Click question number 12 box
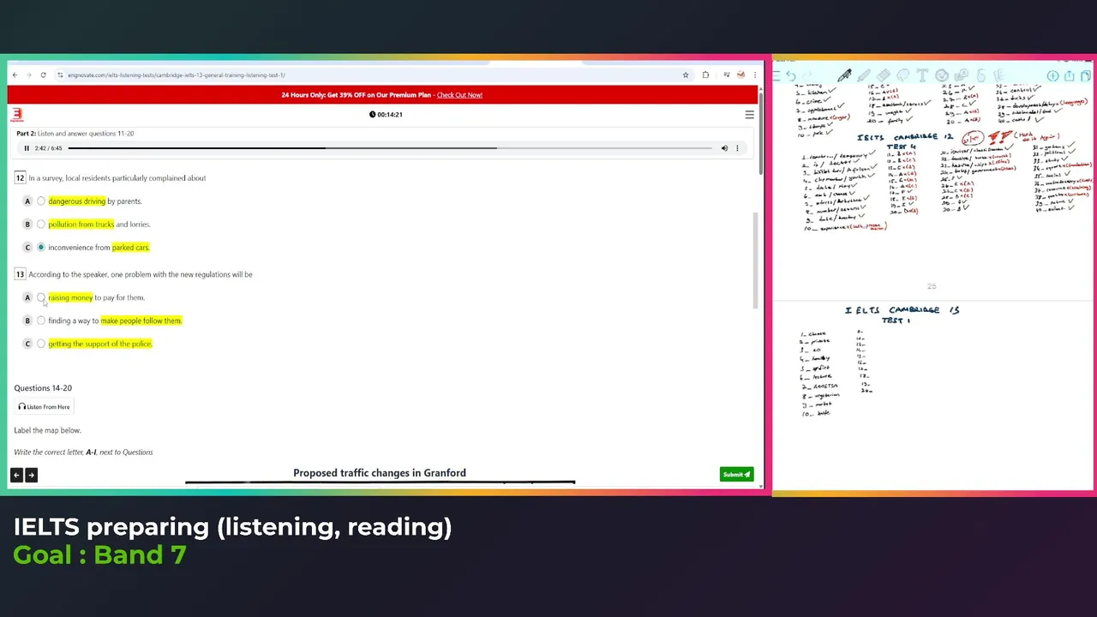The height and width of the screenshot is (617, 1097). (20, 178)
